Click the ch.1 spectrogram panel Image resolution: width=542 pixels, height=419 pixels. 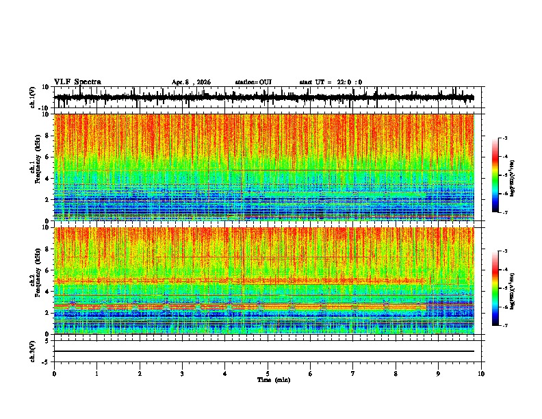[x=264, y=167]
